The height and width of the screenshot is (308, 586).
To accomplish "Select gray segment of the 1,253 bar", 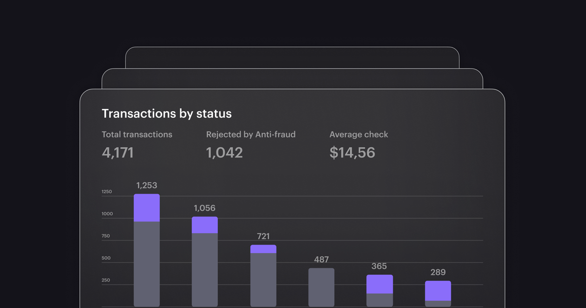I will [x=146, y=264].
